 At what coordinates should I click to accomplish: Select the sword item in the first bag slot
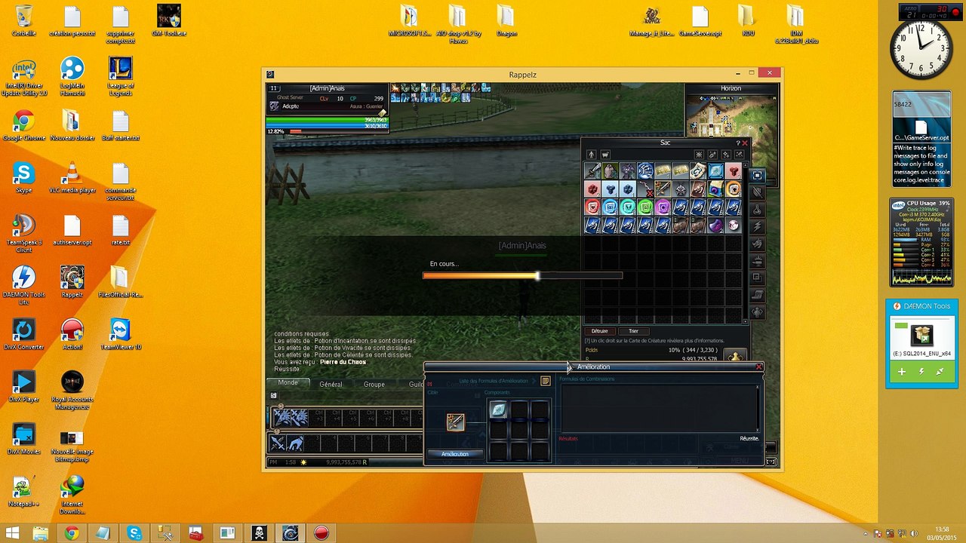point(592,171)
